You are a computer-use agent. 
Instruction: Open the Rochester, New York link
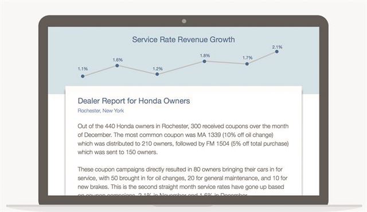pyautogui.click(x=101, y=111)
